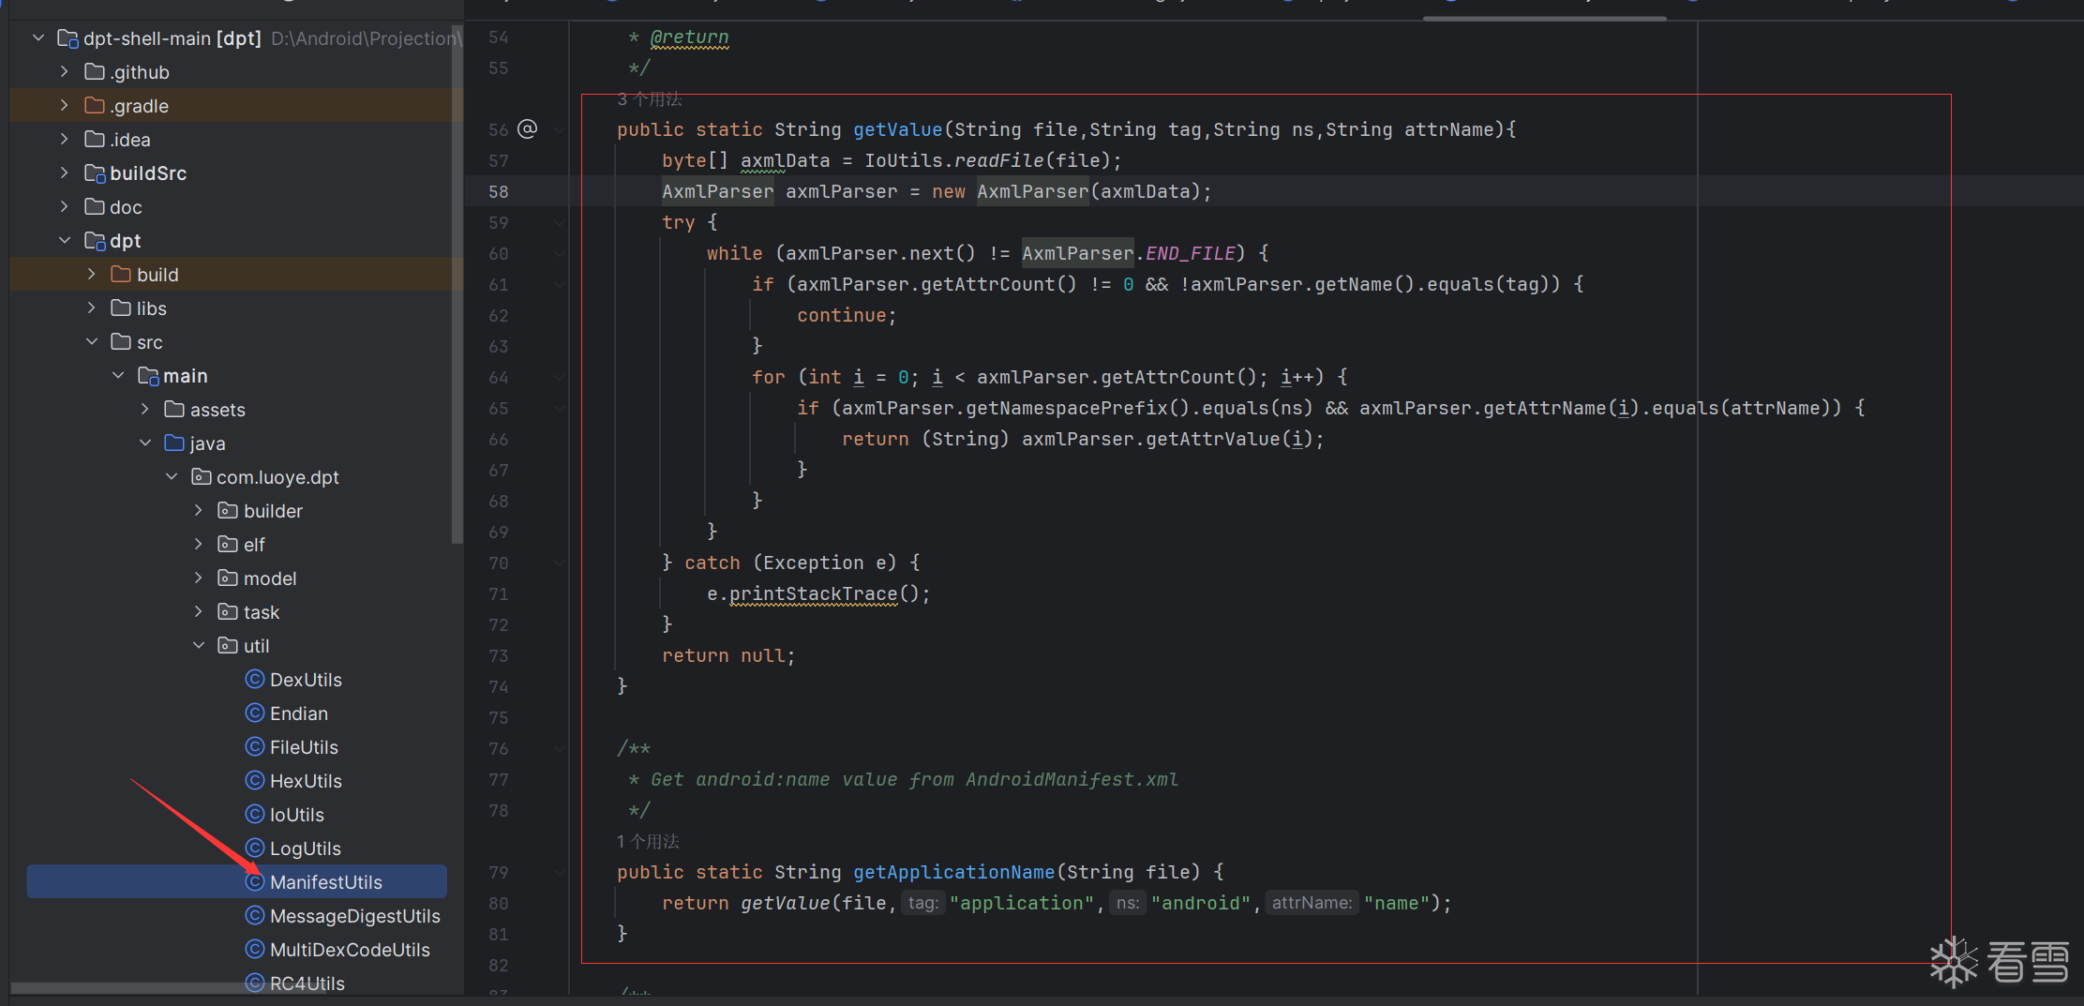Select ManifestUtils in the project tree
Viewport: 2084px width, 1006px height.
[325, 882]
